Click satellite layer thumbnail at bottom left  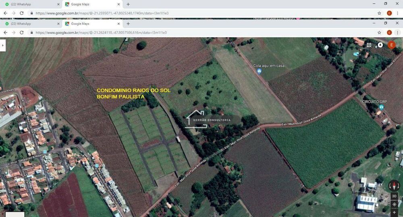[x=15, y=215]
